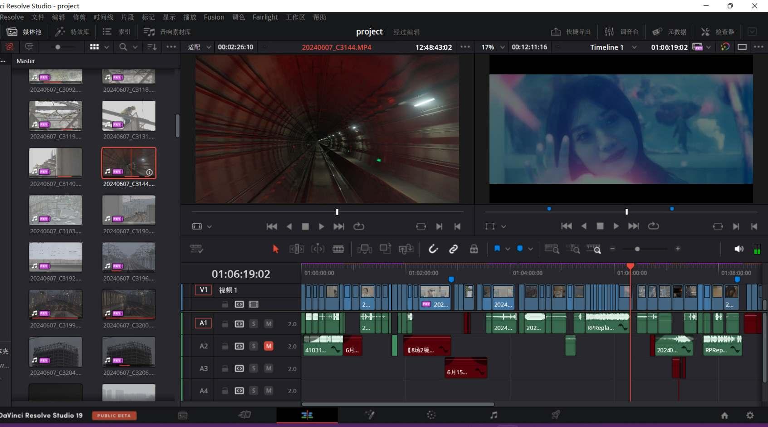Unmute audio track A2
Image resolution: width=768 pixels, height=427 pixels.
(x=269, y=346)
